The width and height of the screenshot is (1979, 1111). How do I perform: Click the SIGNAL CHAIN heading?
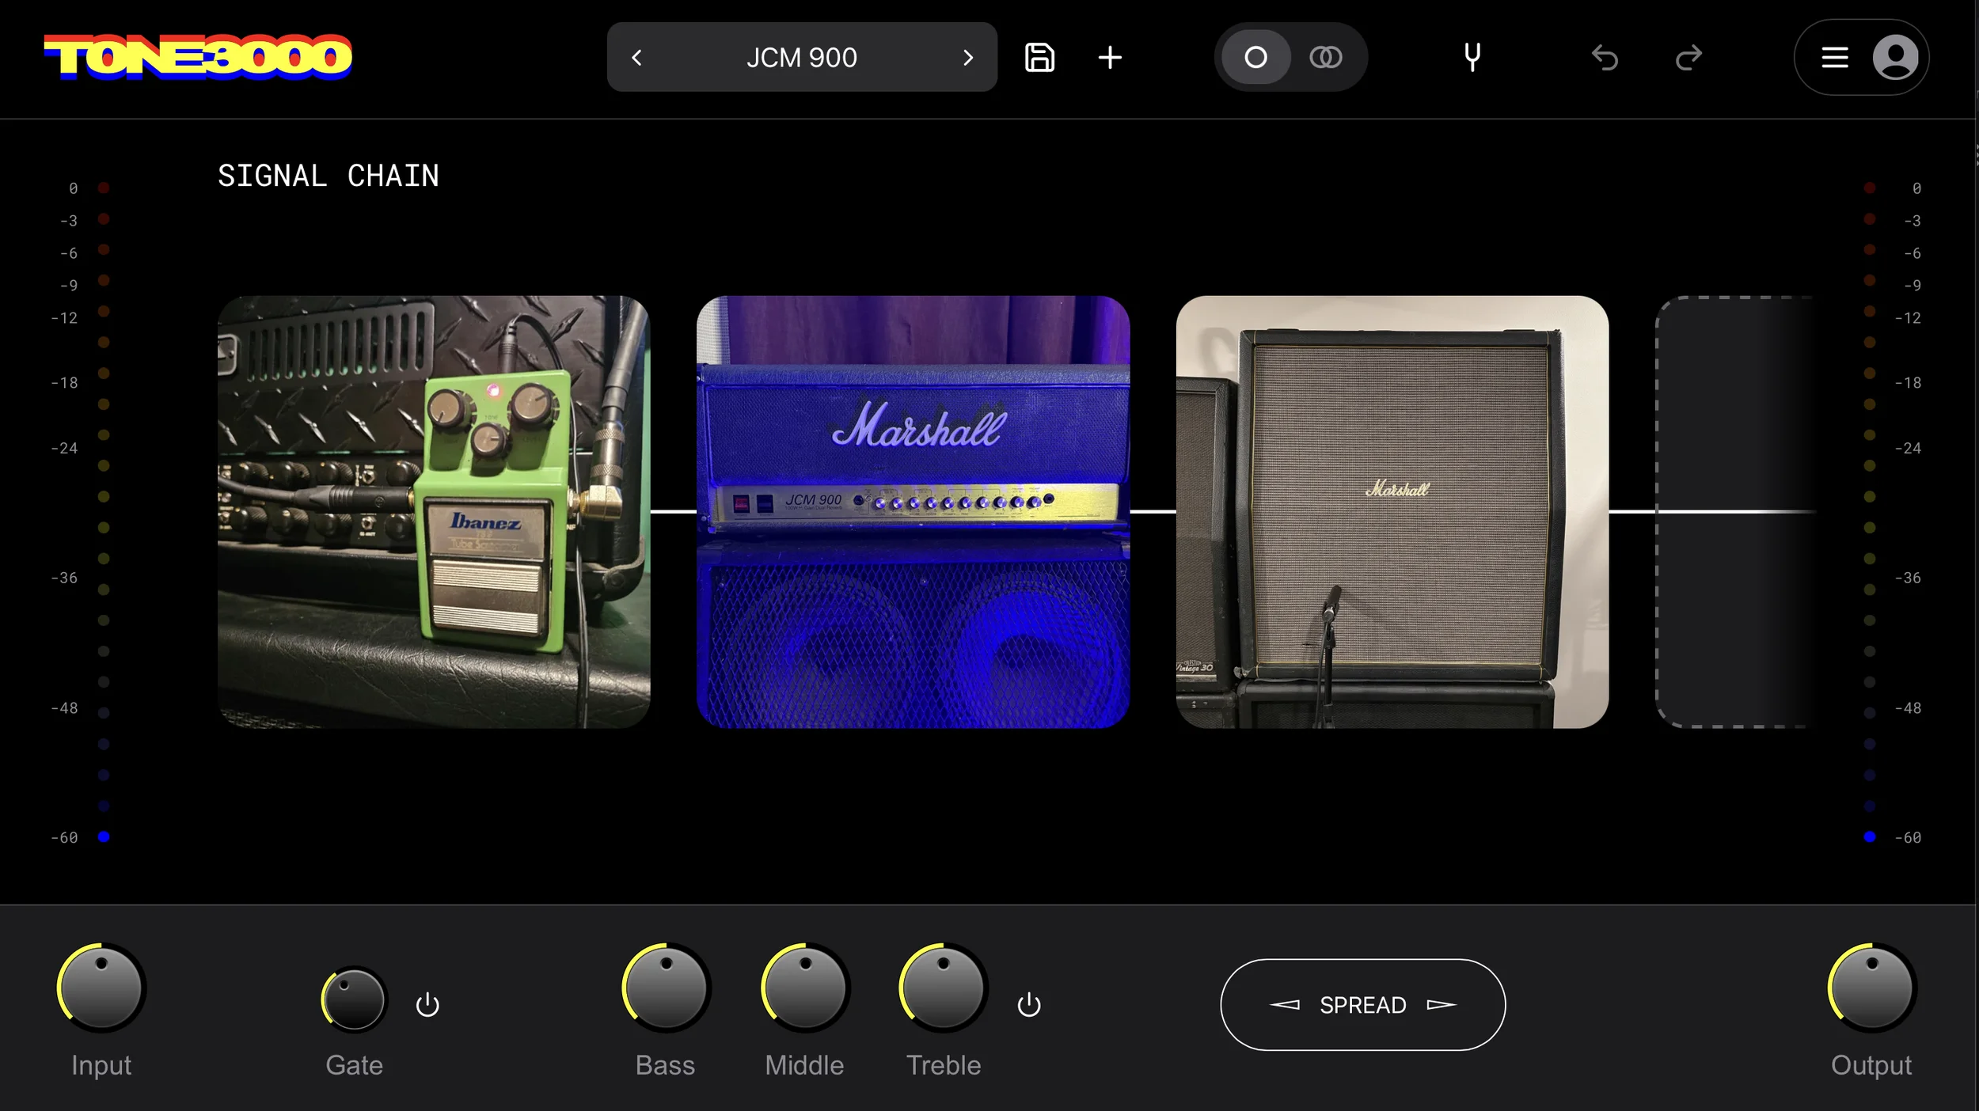[x=329, y=176]
